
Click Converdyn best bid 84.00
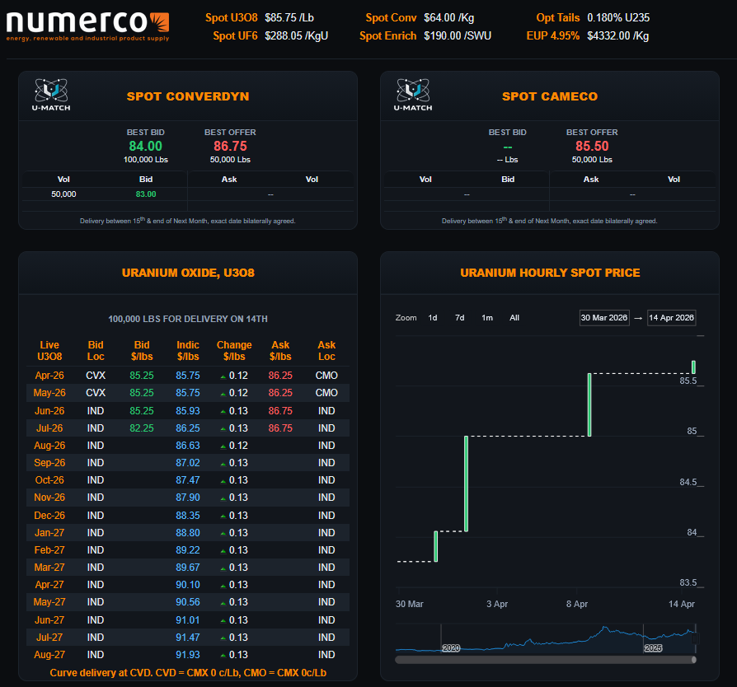point(146,146)
